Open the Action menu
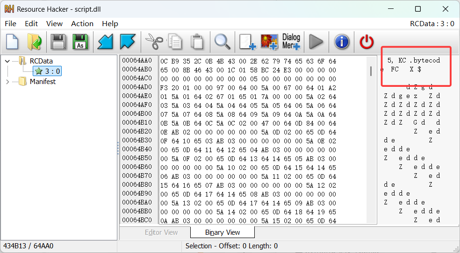Image resolution: width=460 pixels, height=253 pixels. coord(82,24)
